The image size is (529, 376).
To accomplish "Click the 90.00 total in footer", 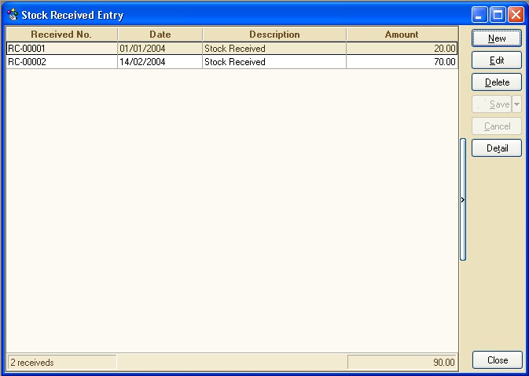I will (x=402, y=363).
